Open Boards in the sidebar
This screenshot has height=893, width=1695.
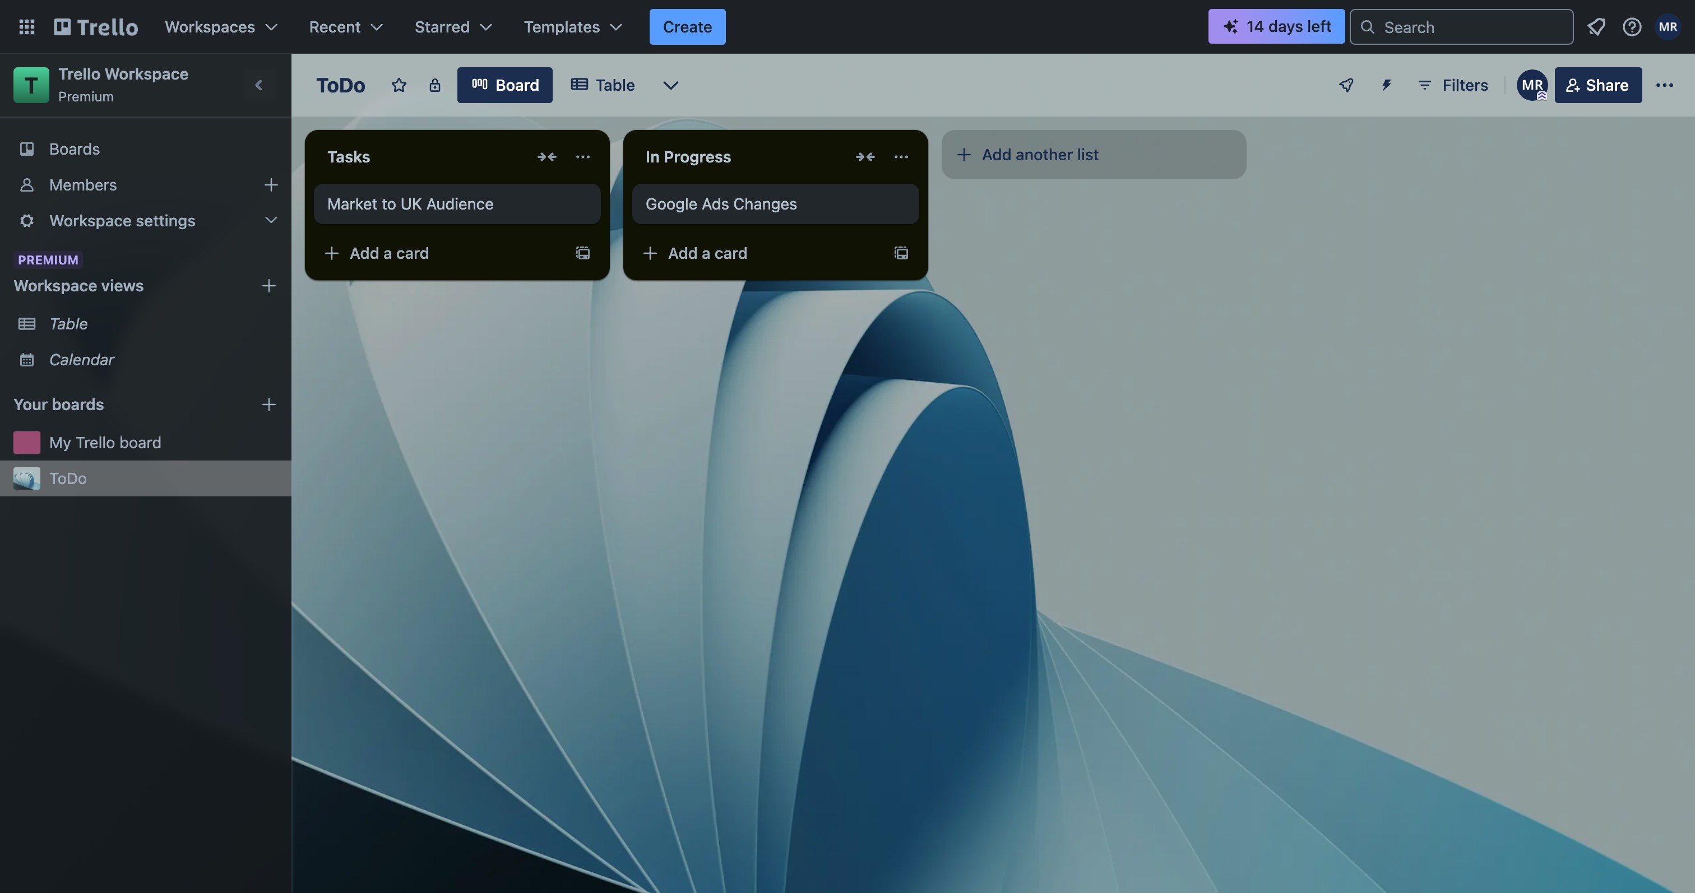tap(145, 148)
